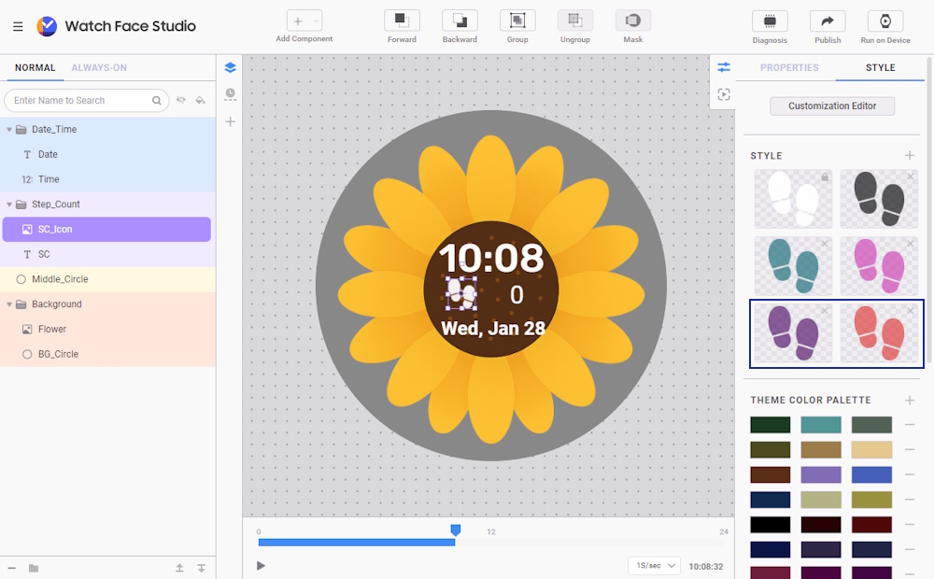
Task: Switch to the ALWAYS-ON tab
Action: [99, 68]
